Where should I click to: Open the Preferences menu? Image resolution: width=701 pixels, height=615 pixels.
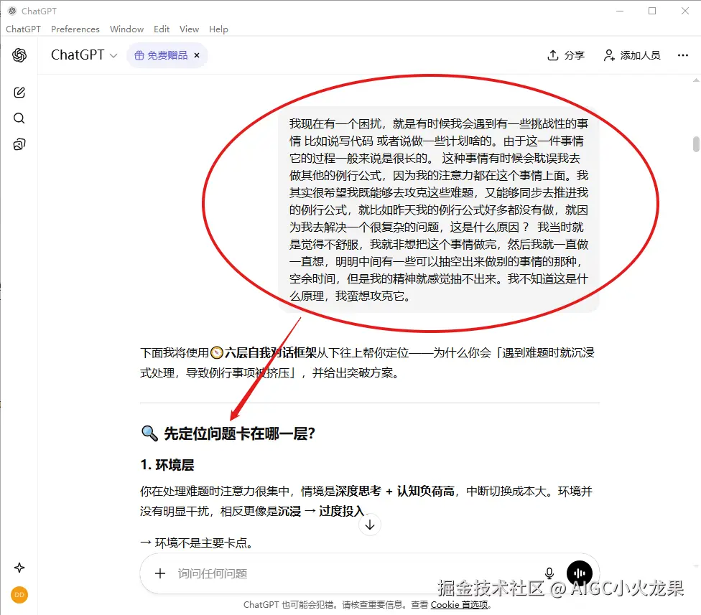pyautogui.click(x=75, y=29)
